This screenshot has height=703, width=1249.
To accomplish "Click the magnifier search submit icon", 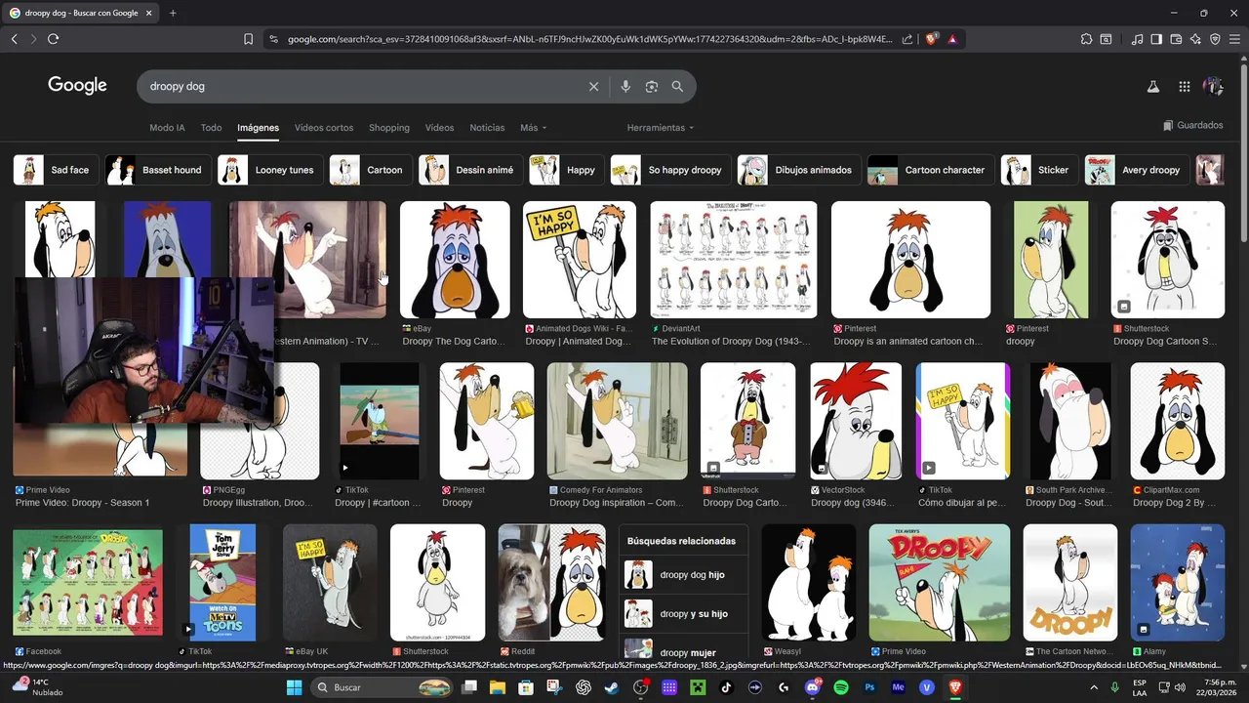I will tap(677, 87).
